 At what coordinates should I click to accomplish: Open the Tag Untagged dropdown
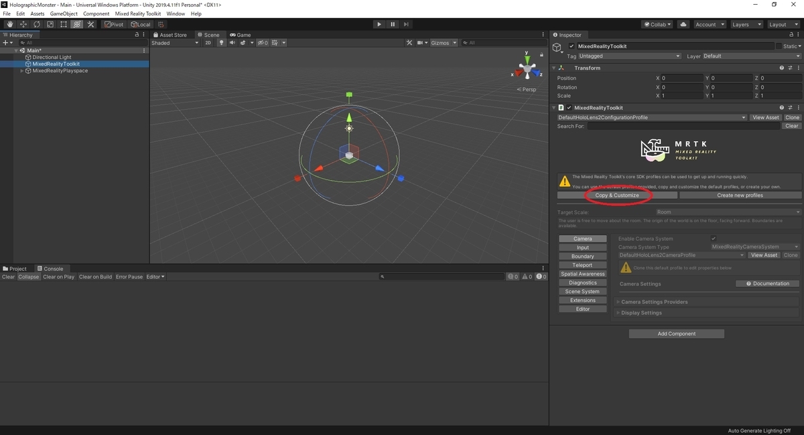(x=630, y=56)
